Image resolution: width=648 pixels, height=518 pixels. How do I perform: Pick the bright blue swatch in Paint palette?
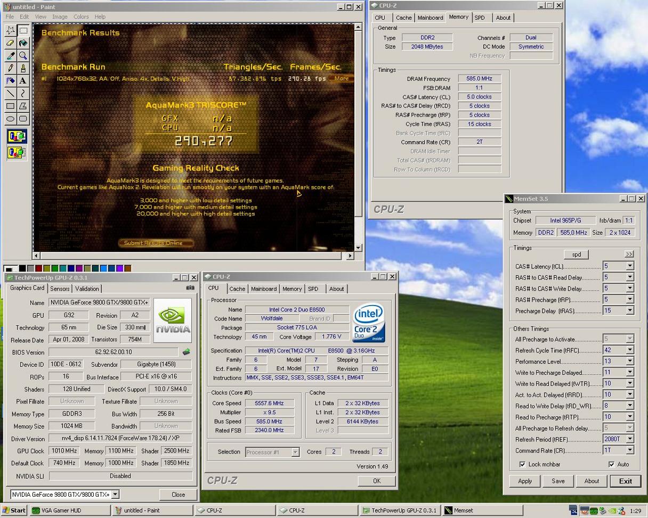point(104,268)
